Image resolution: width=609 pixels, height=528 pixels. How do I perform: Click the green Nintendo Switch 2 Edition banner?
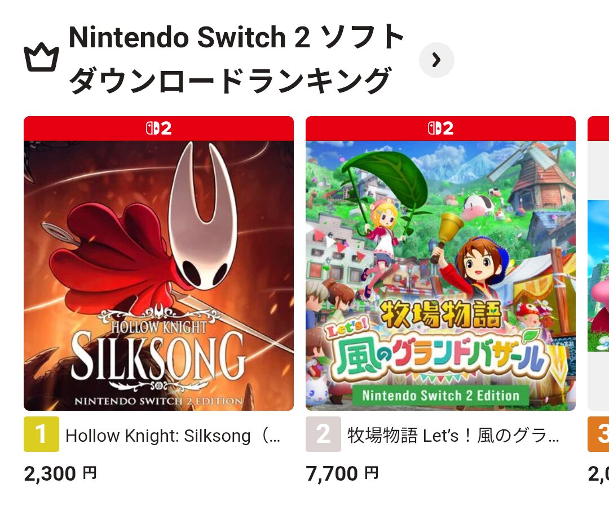(x=440, y=394)
